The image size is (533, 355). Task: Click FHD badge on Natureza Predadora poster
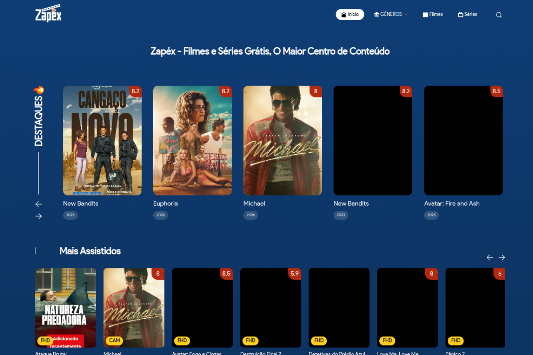[x=45, y=340]
